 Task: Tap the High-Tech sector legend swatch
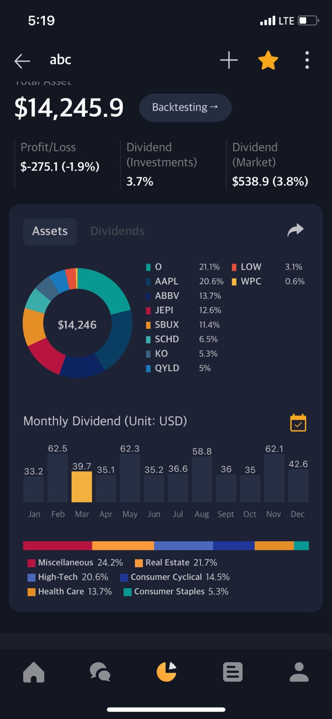click(x=31, y=578)
